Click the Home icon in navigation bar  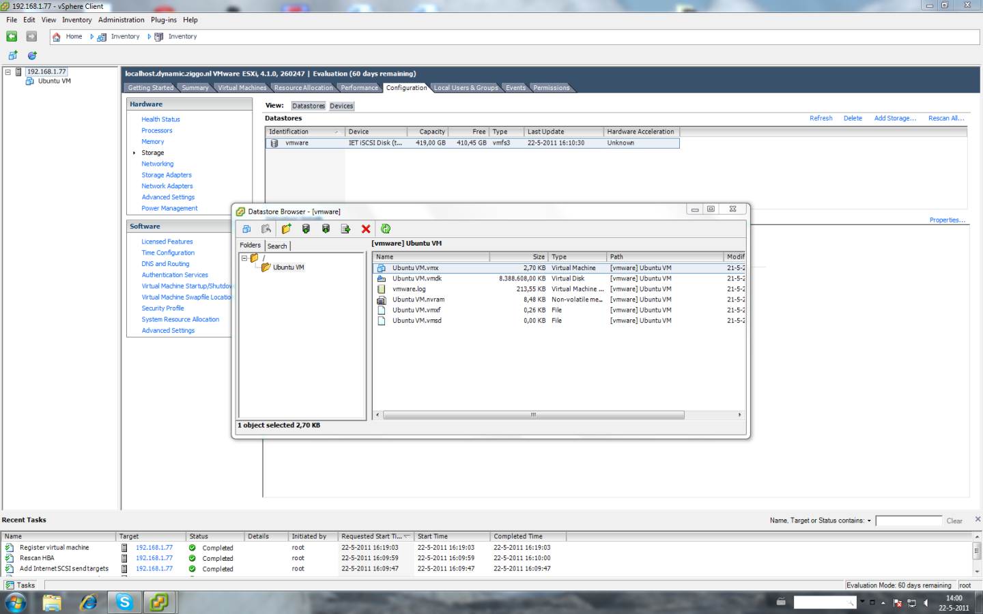click(57, 37)
